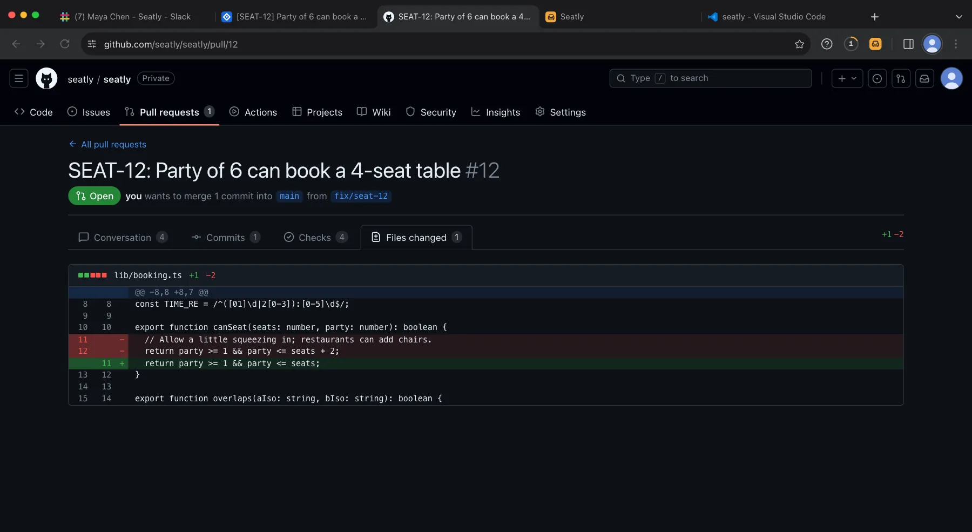
Task: Click the TIME_RE constant line
Action: point(486,304)
